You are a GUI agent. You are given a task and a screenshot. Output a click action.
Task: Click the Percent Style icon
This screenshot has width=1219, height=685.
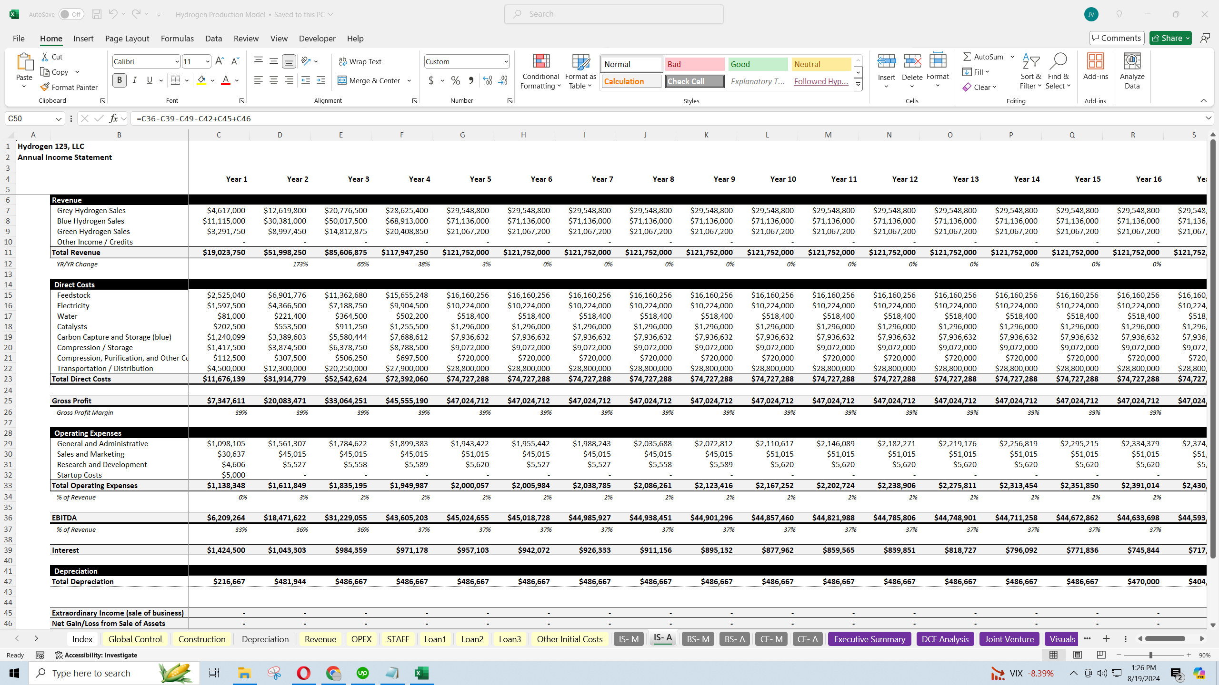click(456, 80)
